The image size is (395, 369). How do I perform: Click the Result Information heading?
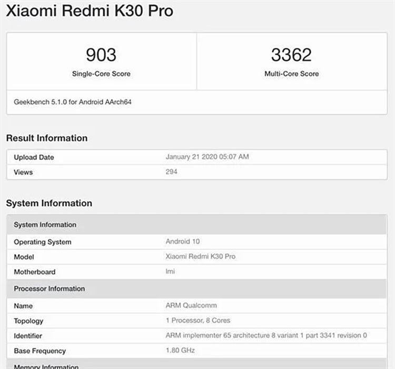pyautogui.click(x=47, y=138)
